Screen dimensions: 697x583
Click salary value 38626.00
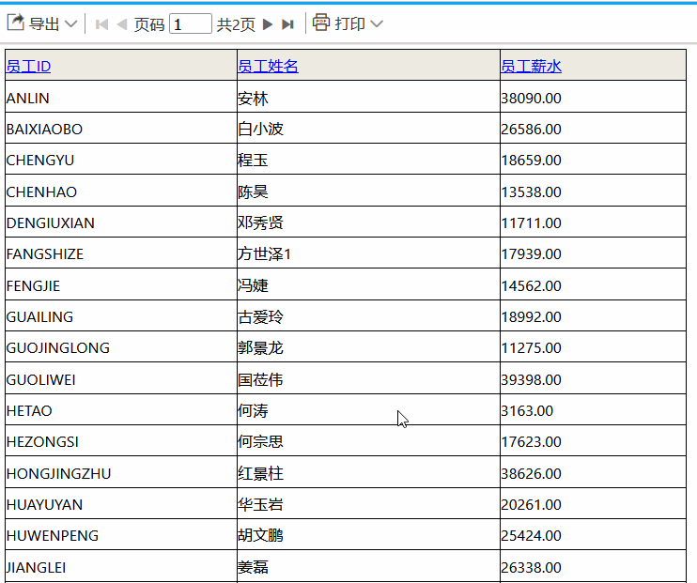[x=531, y=474]
